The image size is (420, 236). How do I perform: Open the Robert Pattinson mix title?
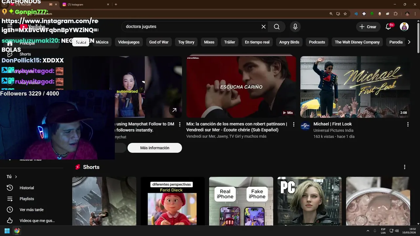click(237, 127)
